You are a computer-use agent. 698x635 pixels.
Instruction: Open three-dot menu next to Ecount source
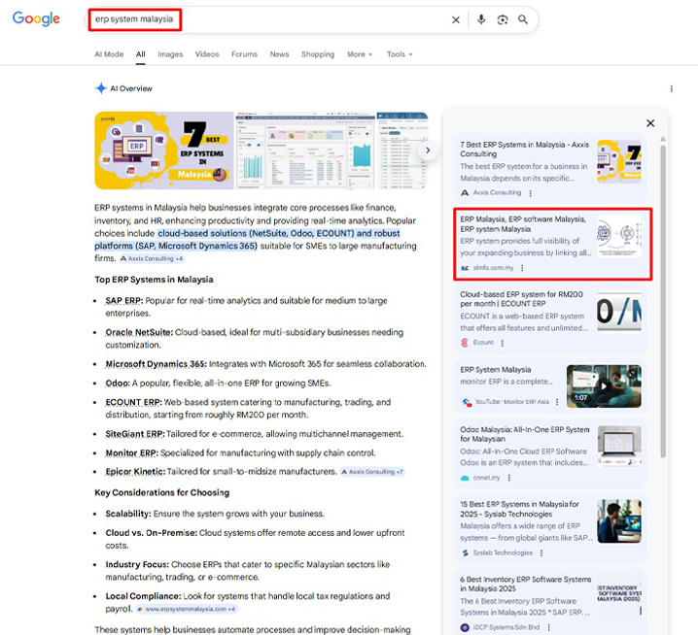coord(503,343)
